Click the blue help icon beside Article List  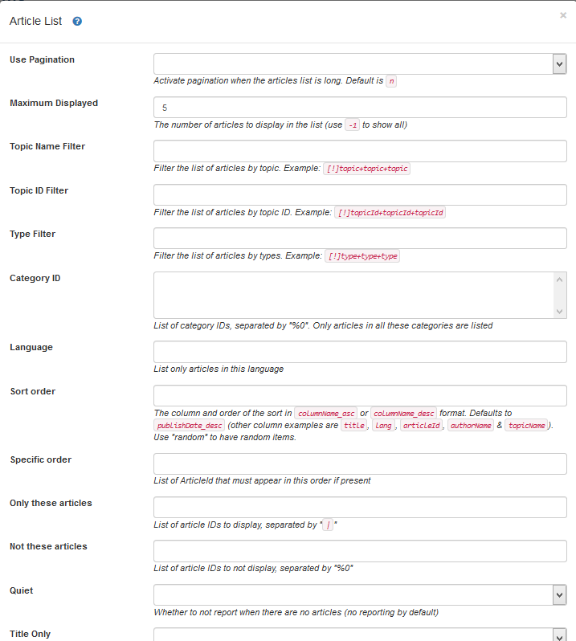77,22
